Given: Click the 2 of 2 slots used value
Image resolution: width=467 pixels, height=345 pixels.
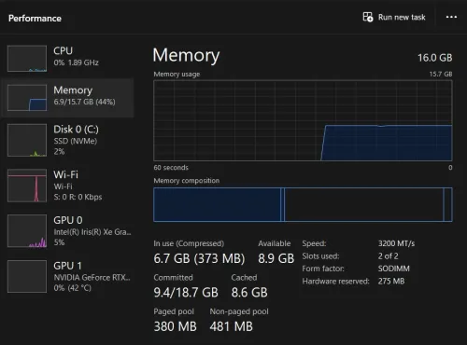Looking at the screenshot, I should 388,256.
